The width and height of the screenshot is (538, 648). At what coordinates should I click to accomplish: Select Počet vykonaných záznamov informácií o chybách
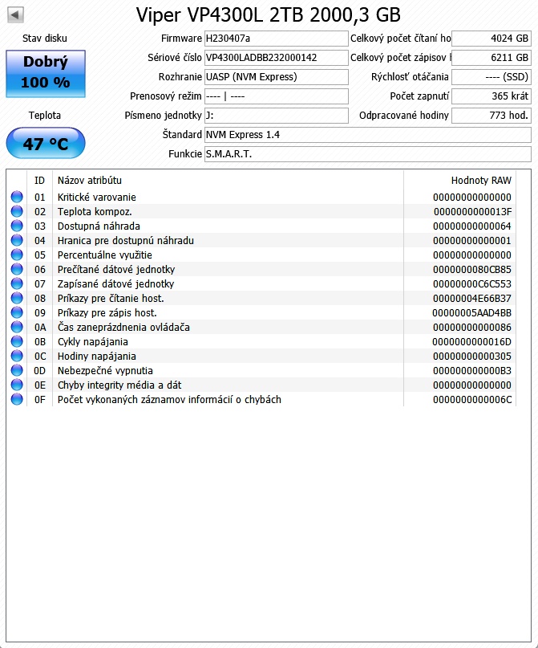tap(169, 400)
